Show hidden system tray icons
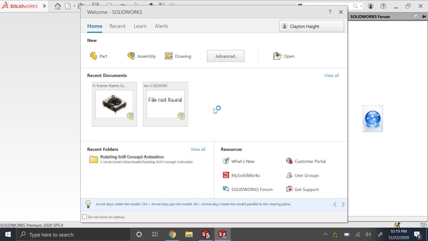Image resolution: width=428 pixels, height=241 pixels. point(325,234)
